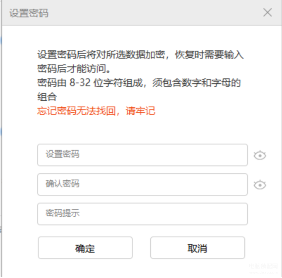This screenshot has height=278, width=282.
Task: Click the 组合 text under password rules
Action: pyautogui.click(x=47, y=97)
